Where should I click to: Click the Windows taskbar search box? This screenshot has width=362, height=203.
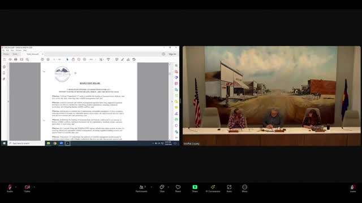26,143
